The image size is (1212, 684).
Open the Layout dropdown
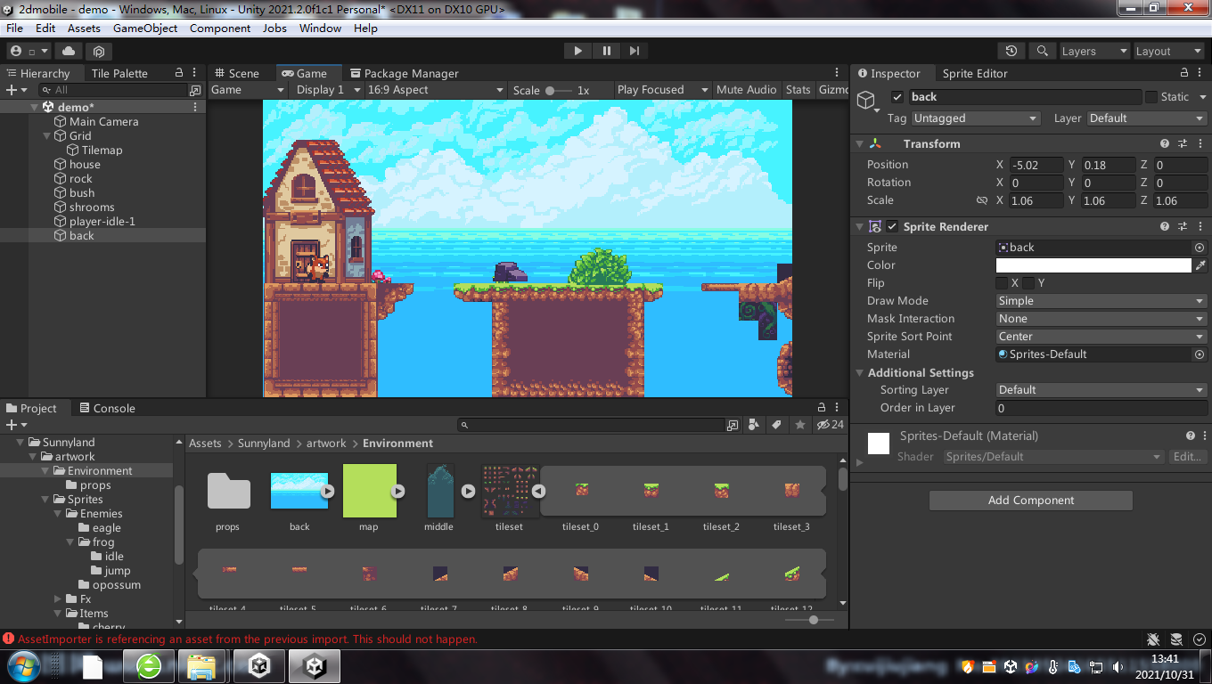(x=1168, y=51)
